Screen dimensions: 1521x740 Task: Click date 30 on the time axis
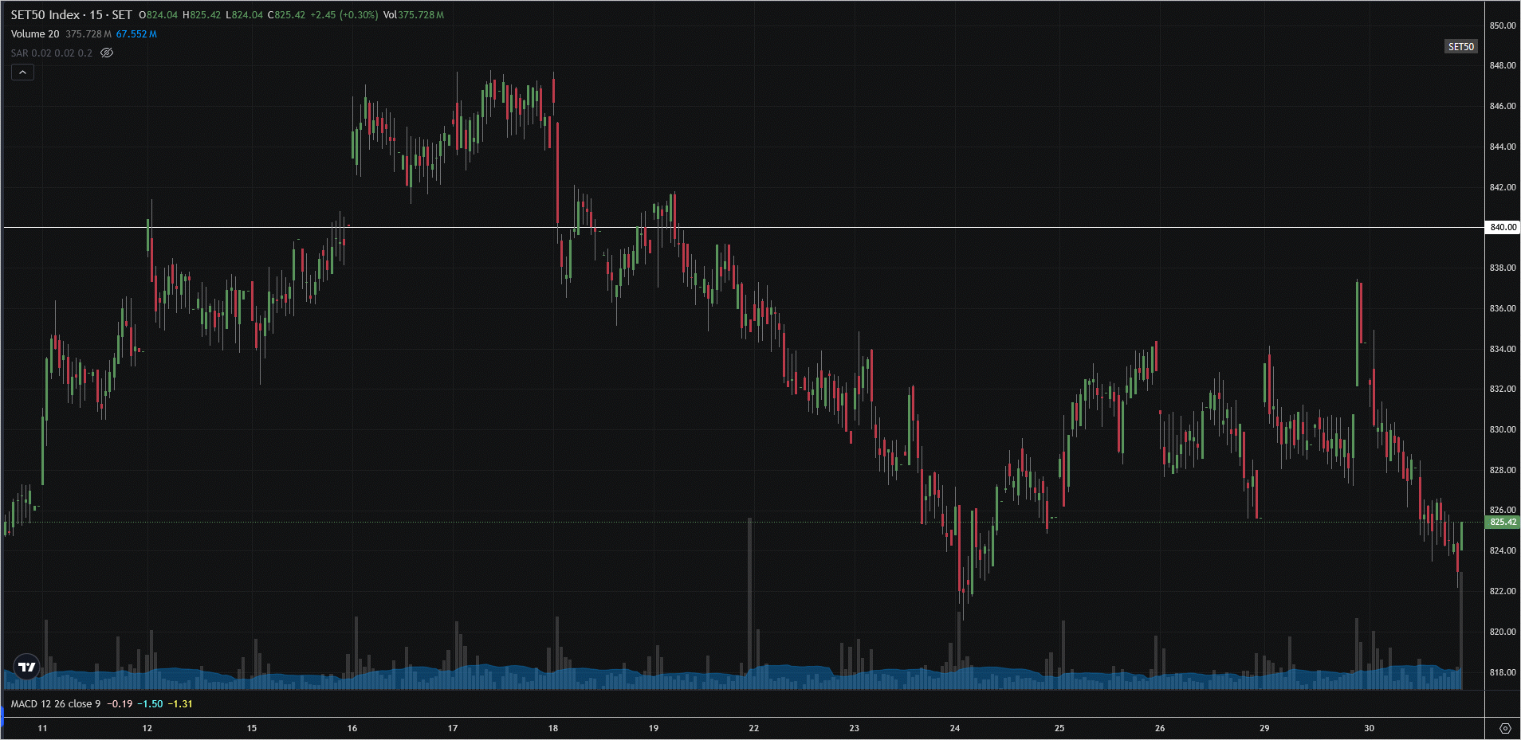click(1369, 728)
